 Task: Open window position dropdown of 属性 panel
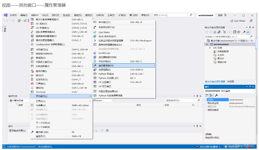click(x=247, y=87)
